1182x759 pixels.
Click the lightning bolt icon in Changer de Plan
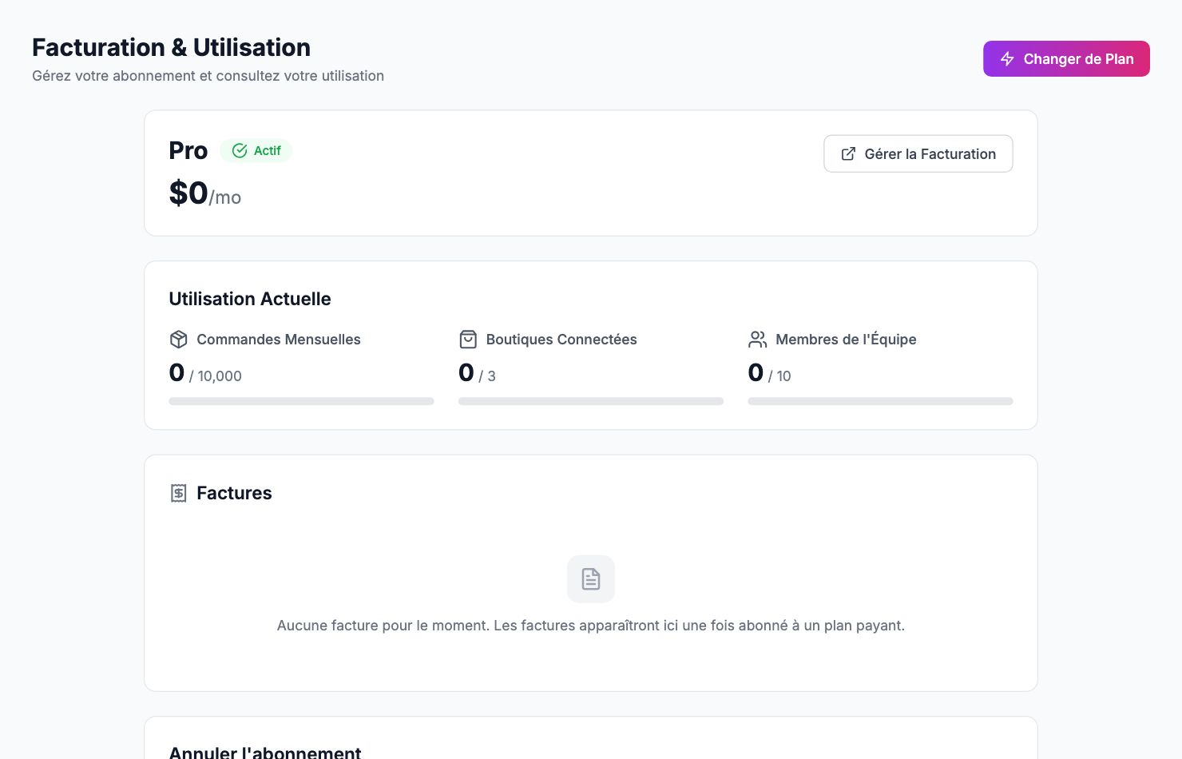(x=1007, y=59)
